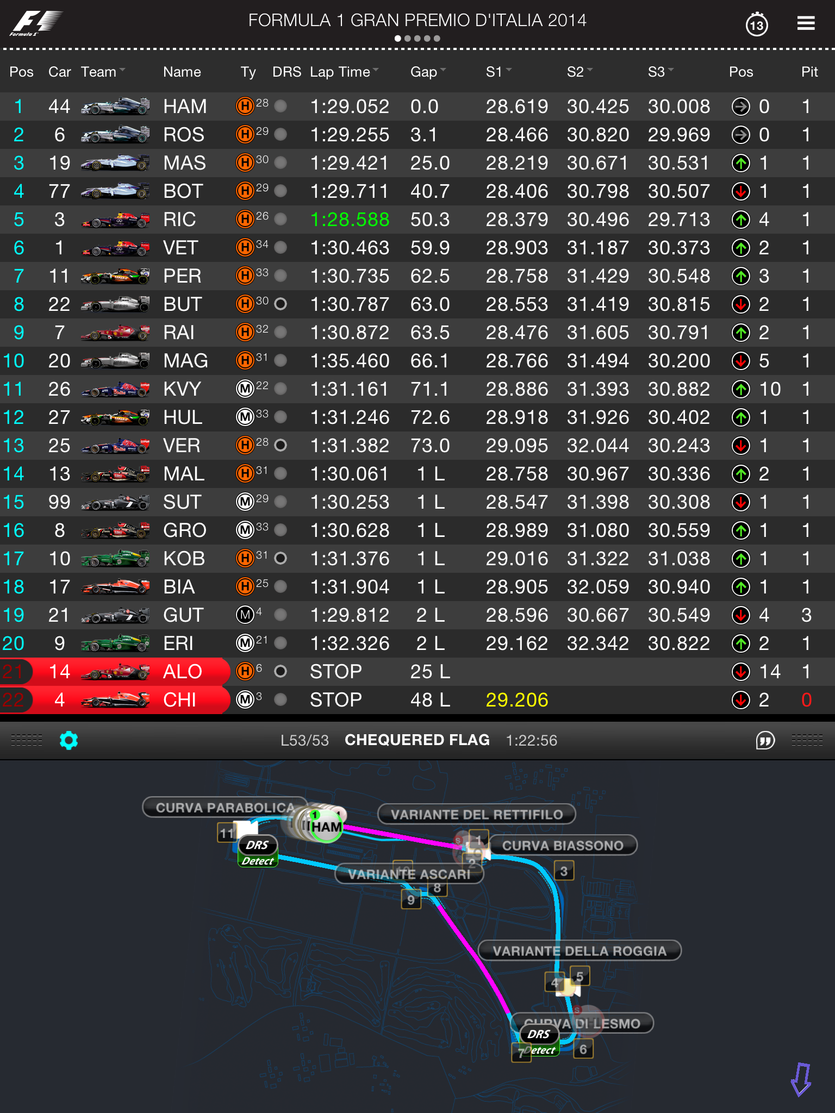Tap the Variante della Roggia label
835x1113 pixels.
click(x=579, y=951)
